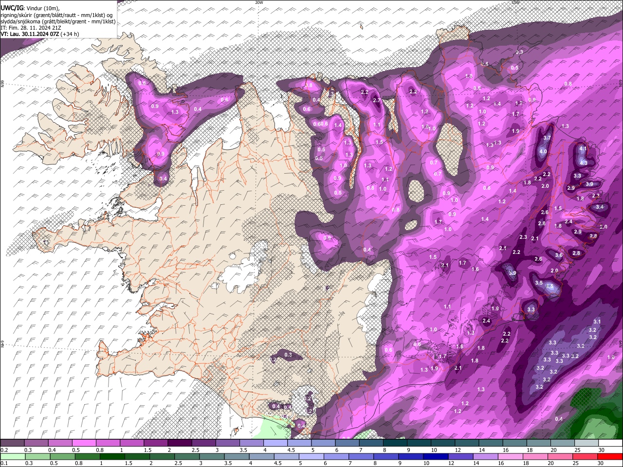Select the bright pink 0.5 swatch in top legend row

point(84,443)
